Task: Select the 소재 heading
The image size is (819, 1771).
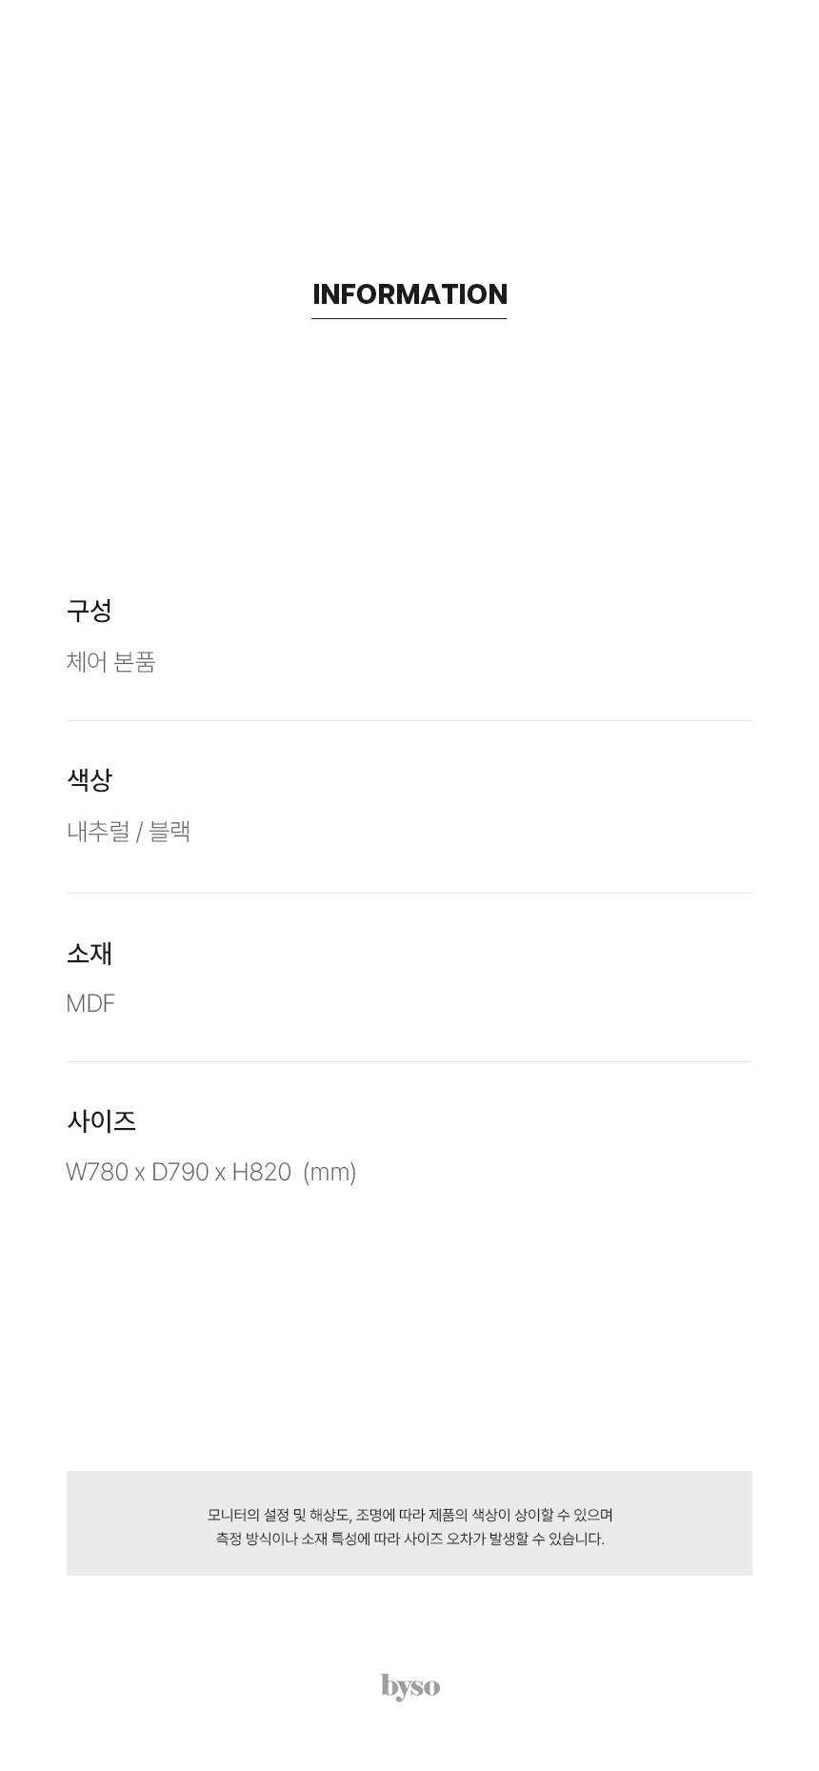Action: coord(90,953)
